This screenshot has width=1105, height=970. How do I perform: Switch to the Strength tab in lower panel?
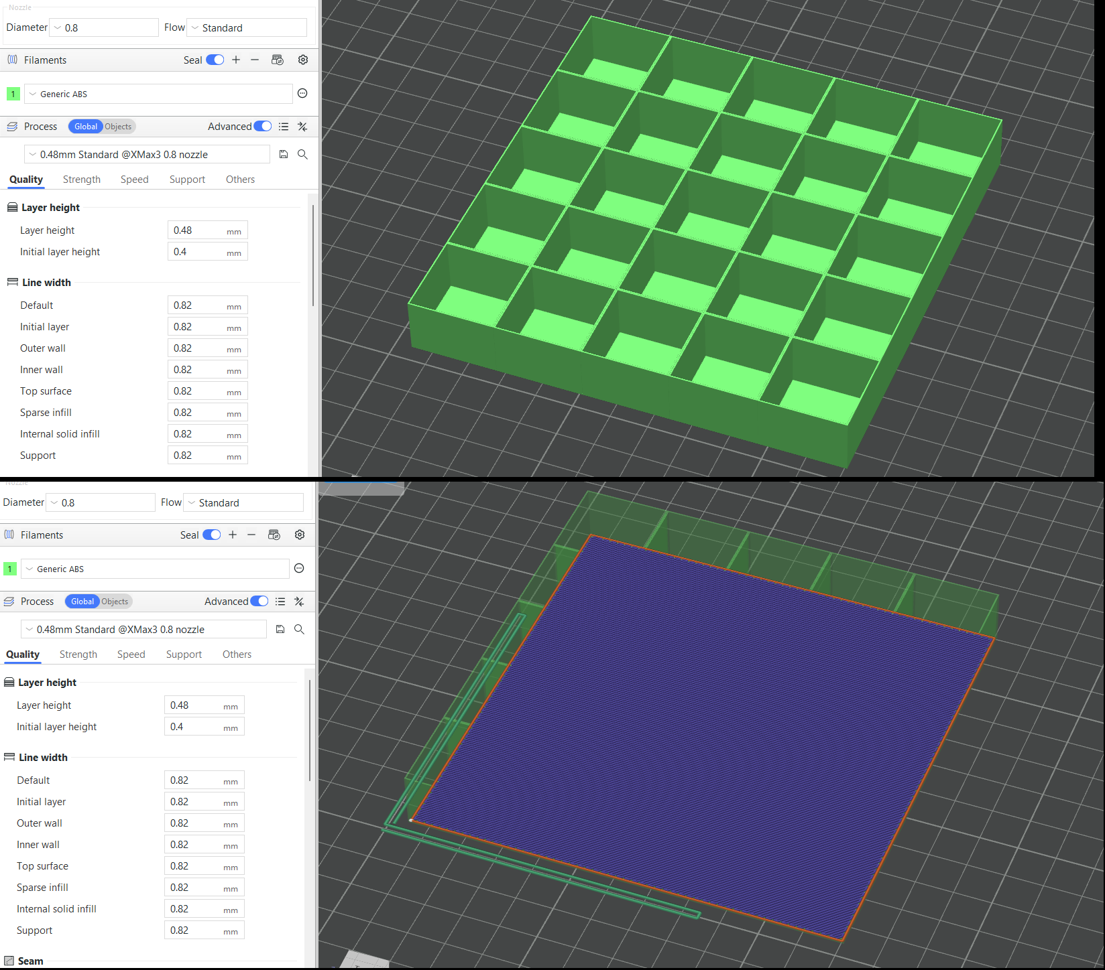pyautogui.click(x=78, y=654)
